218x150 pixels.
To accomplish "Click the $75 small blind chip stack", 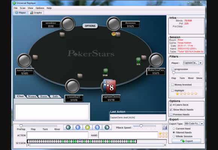I will 138,60.
